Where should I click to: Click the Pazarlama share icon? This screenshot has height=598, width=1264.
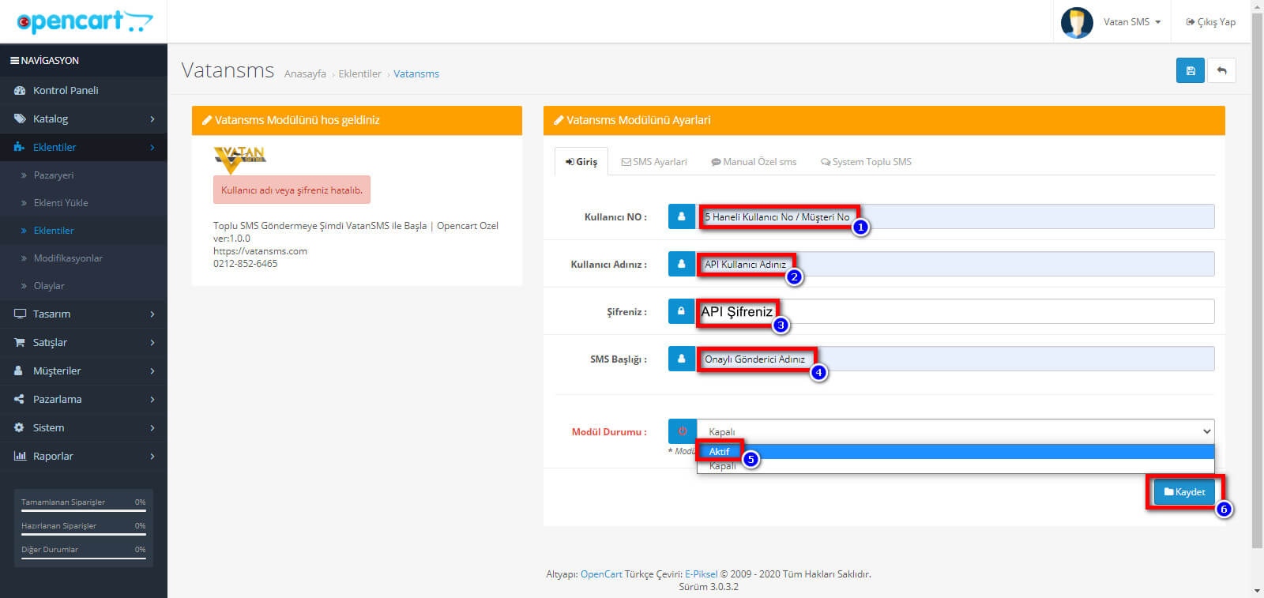point(19,399)
